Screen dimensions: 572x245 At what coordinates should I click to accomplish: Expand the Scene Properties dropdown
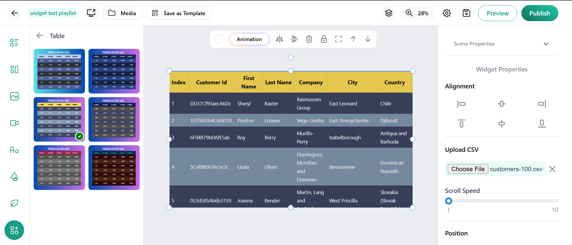point(546,44)
